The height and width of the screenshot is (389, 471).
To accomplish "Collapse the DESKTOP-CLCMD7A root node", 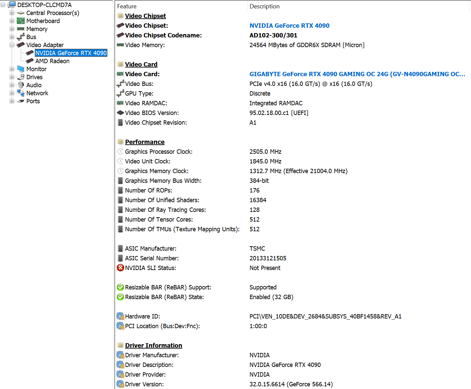I will [x=3, y=5].
